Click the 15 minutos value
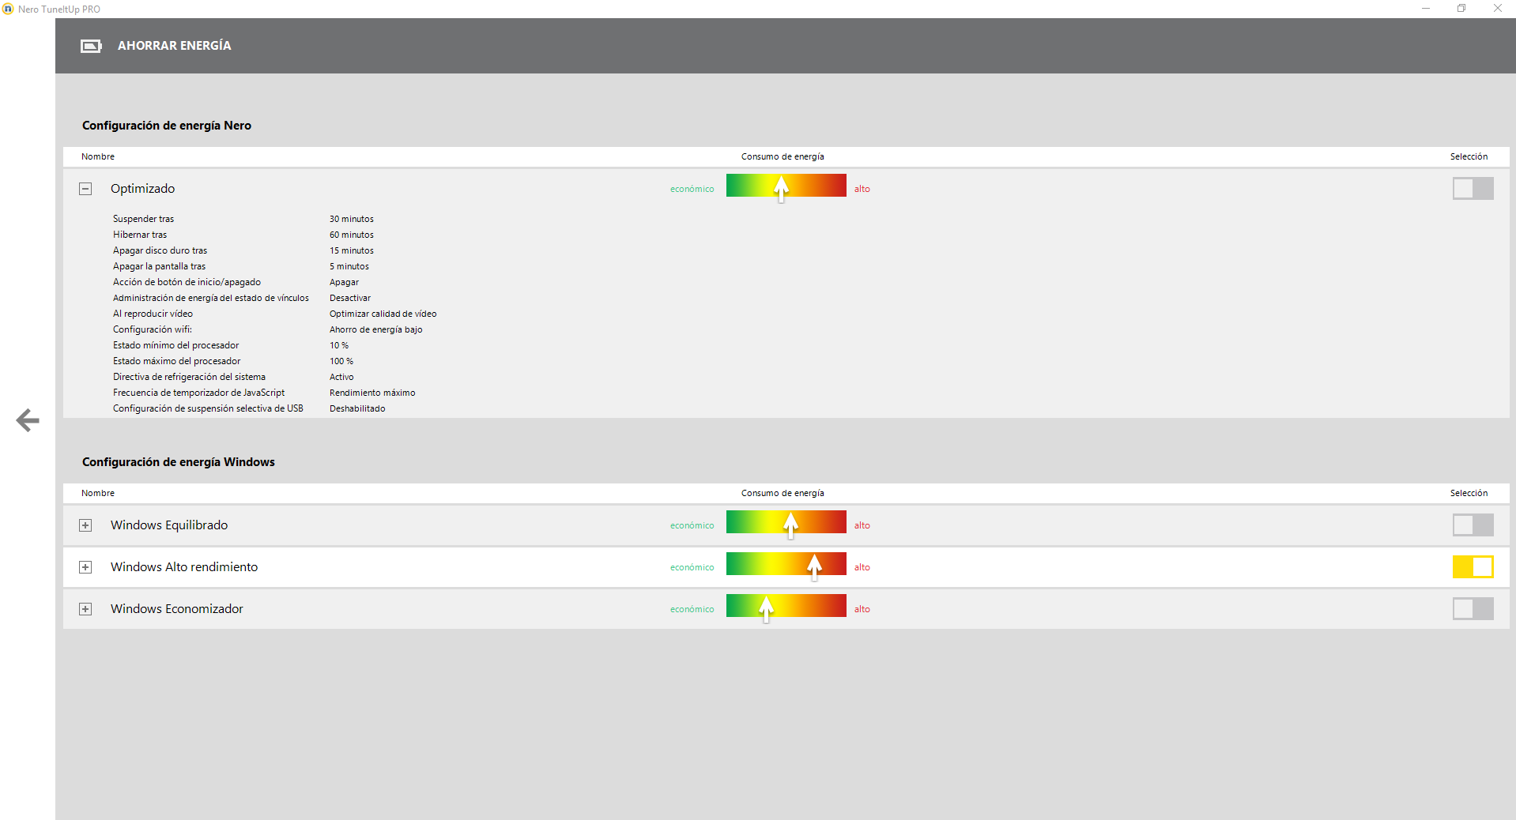1516x820 pixels. (x=352, y=250)
